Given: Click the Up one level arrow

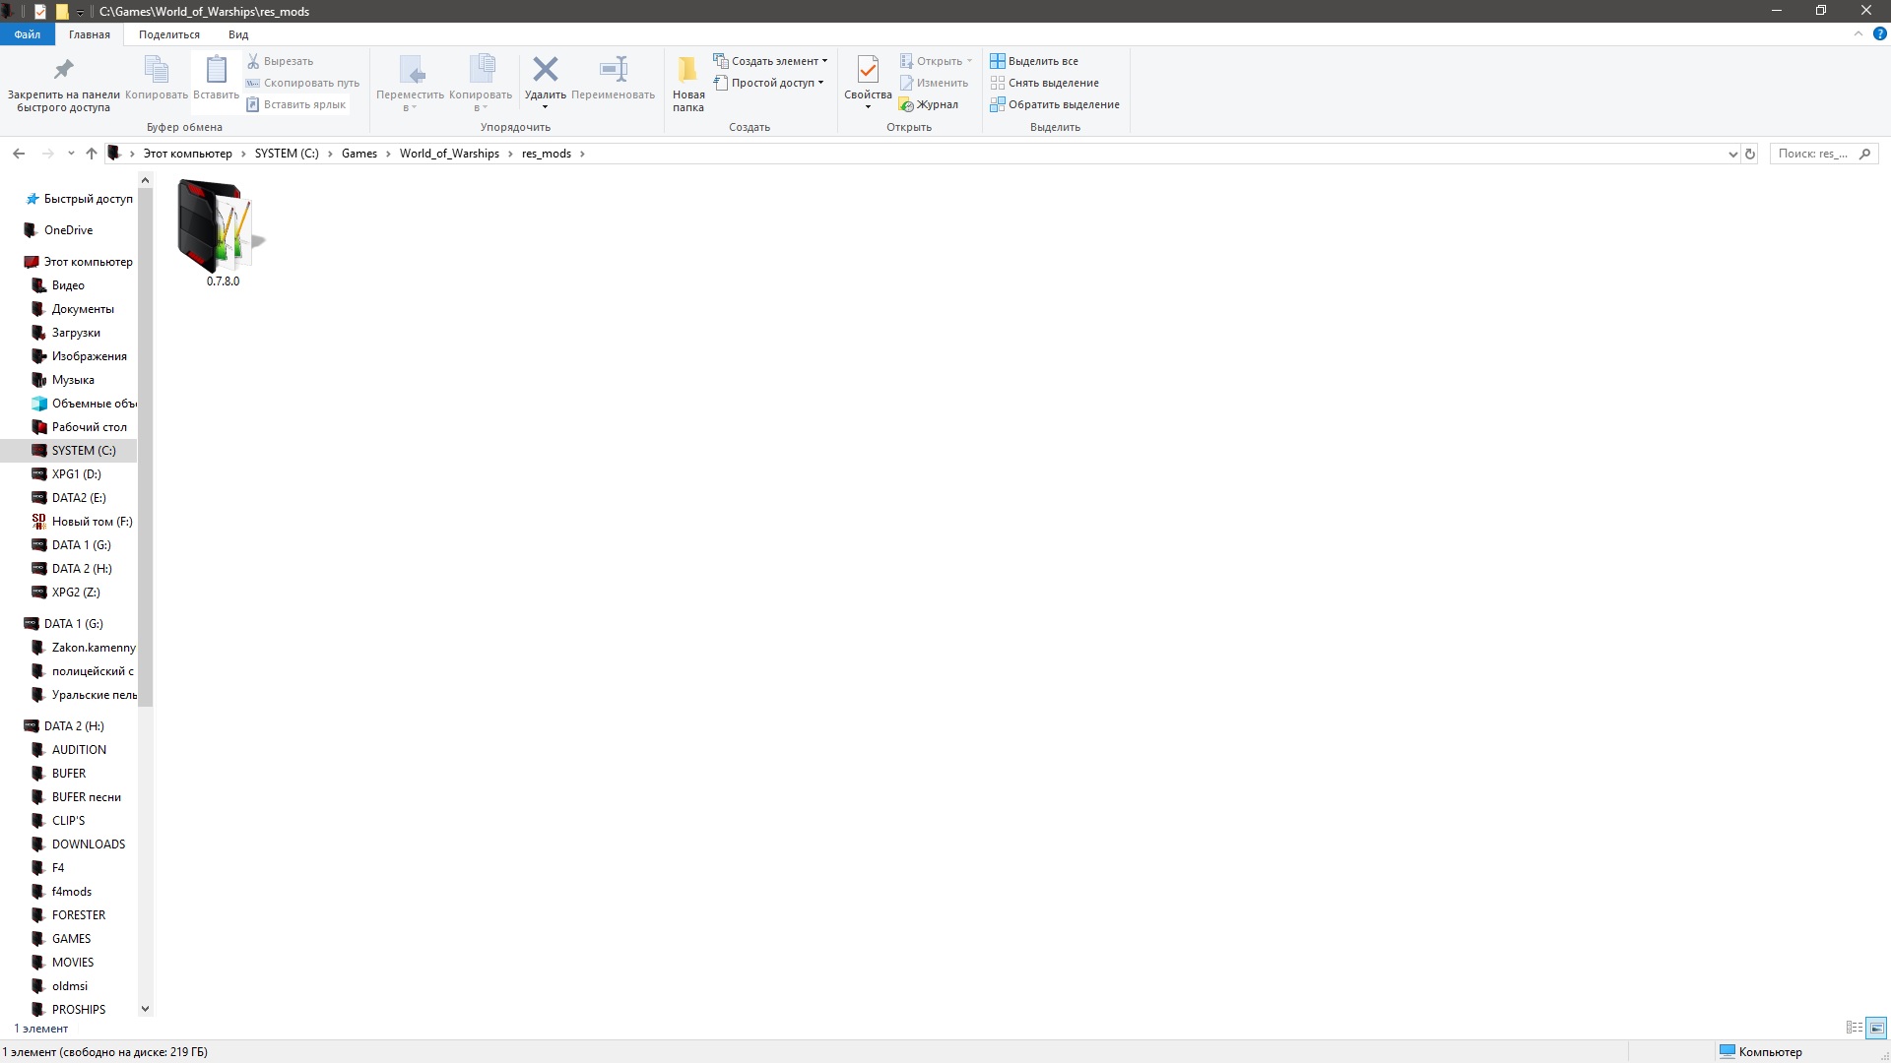Looking at the screenshot, I should pyautogui.click(x=92, y=154).
